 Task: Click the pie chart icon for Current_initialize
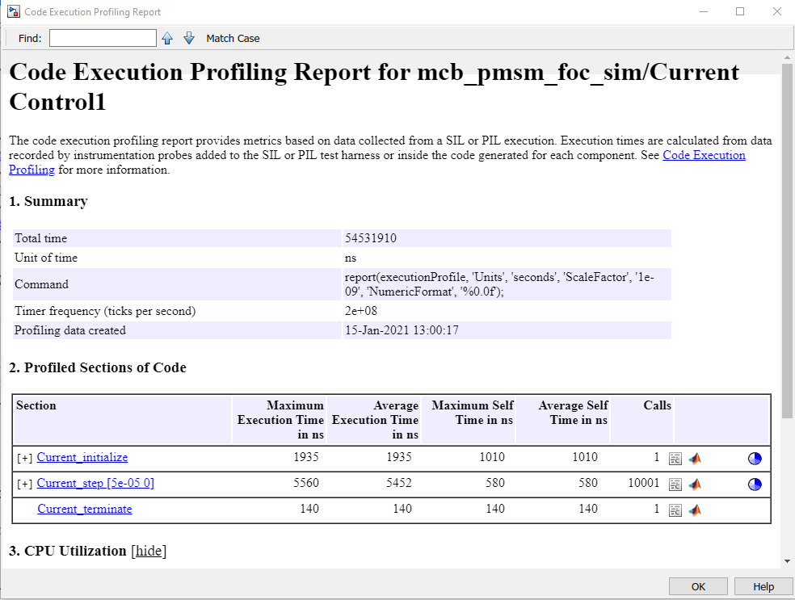755,459
